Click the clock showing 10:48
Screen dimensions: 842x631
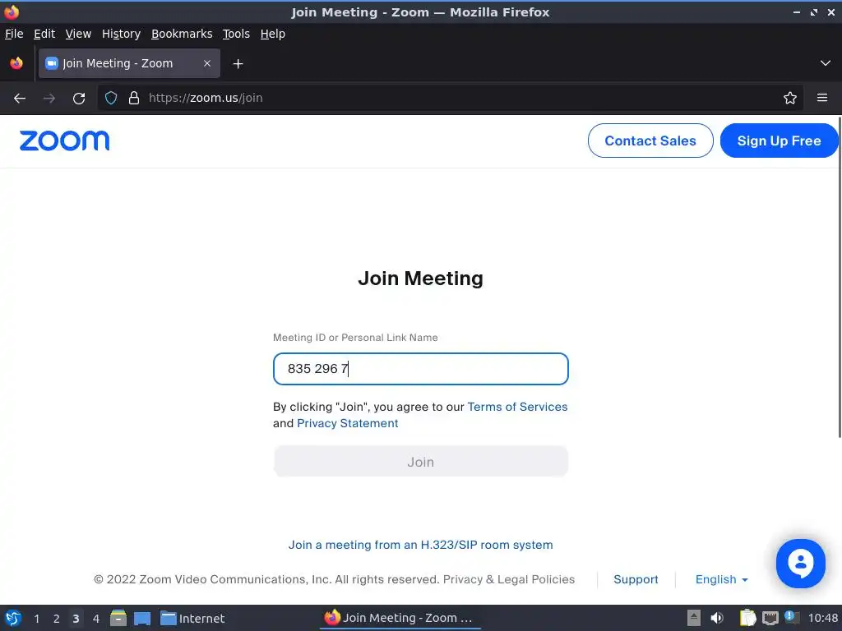coord(822,618)
